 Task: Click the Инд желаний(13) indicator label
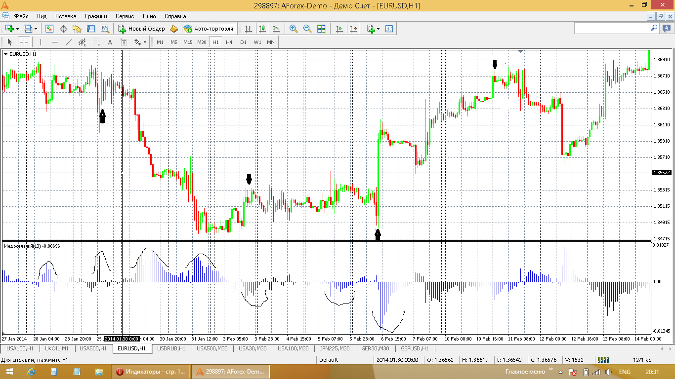[x=32, y=245]
